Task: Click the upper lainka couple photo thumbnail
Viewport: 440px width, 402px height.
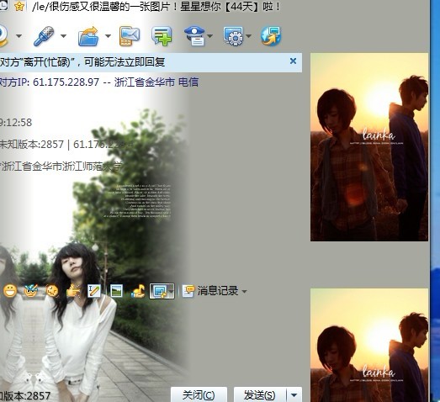Action: pyautogui.click(x=369, y=147)
